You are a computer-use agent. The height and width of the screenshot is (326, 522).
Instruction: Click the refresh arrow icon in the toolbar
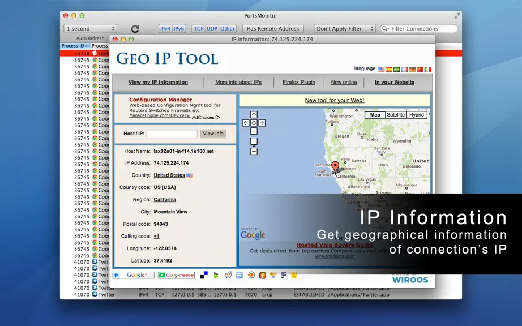pyautogui.click(x=135, y=29)
